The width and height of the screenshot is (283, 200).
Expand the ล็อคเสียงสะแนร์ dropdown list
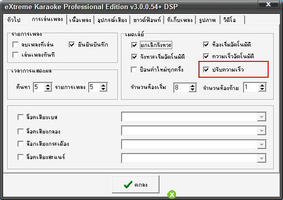pyautogui.click(x=261, y=159)
